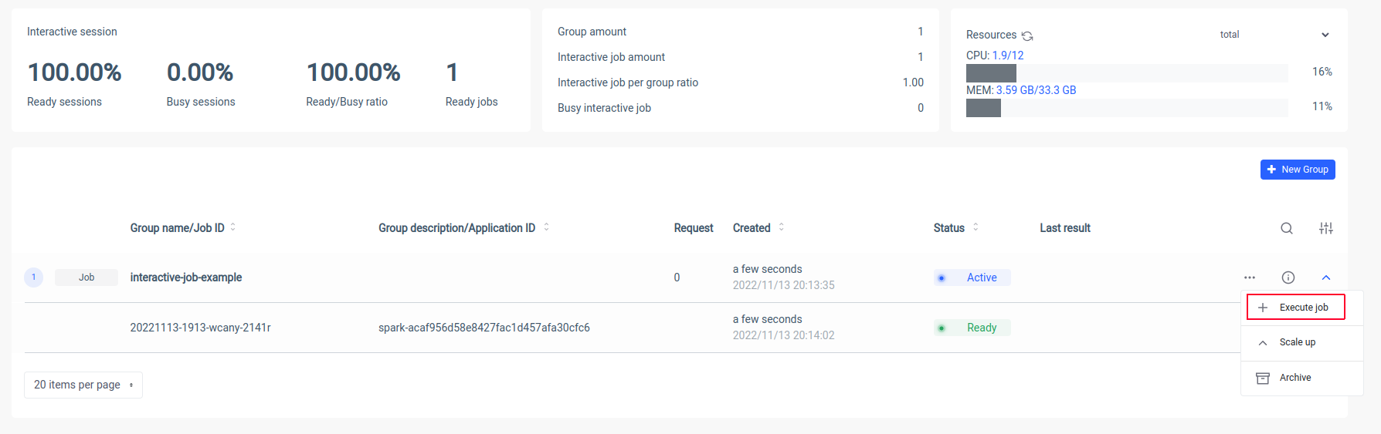Screen dimensions: 1381x434
Task: Click the row number 1 badge
Action: tap(33, 278)
